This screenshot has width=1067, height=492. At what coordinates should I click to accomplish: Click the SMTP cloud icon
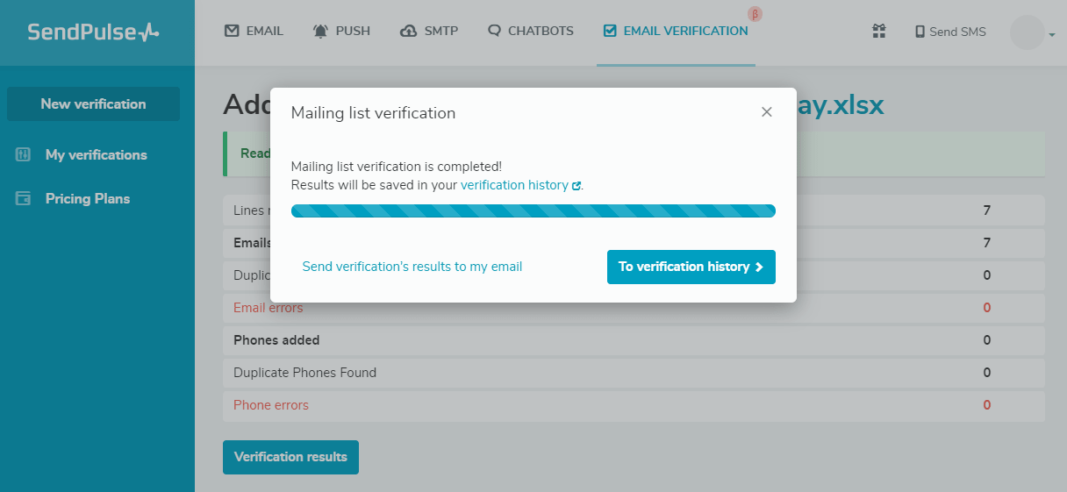pos(408,32)
